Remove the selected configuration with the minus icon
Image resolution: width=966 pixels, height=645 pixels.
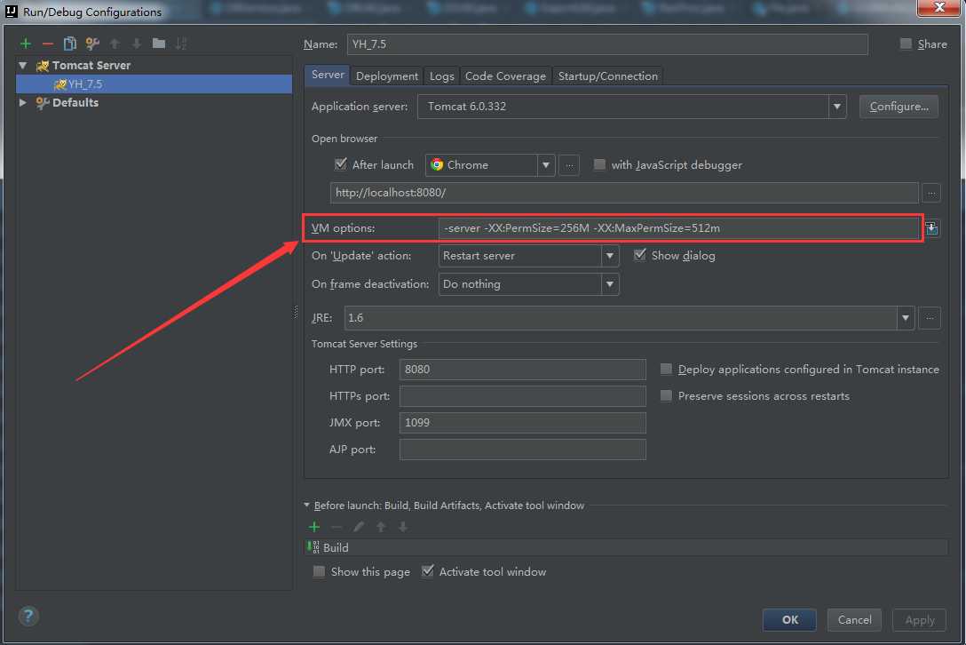click(x=47, y=44)
